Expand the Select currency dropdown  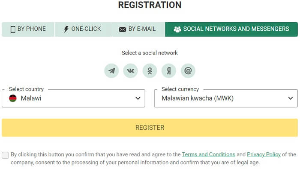(x=226, y=98)
